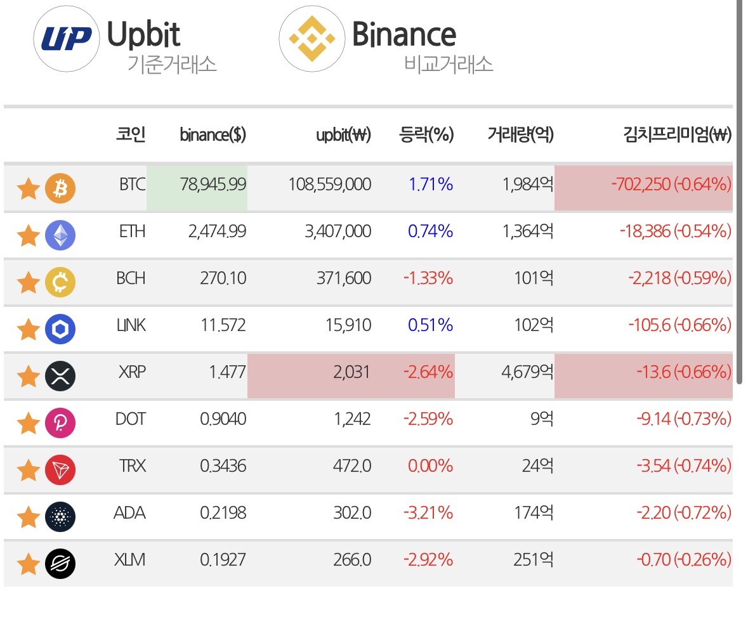748x624 pixels.
Task: Click the Bitcoin coin icon
Action: tap(60, 188)
